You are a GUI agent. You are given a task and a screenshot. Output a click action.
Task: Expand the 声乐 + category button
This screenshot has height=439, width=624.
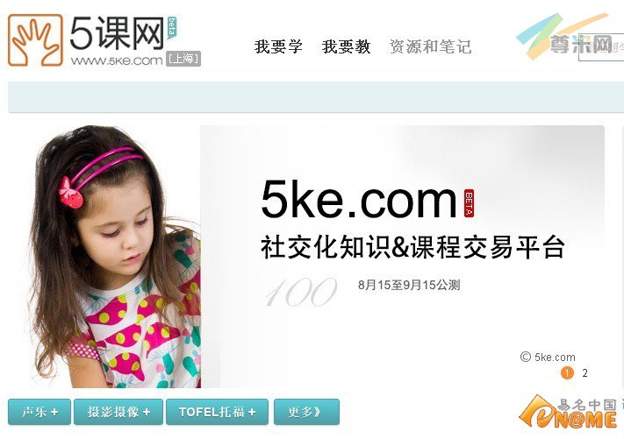pos(39,412)
